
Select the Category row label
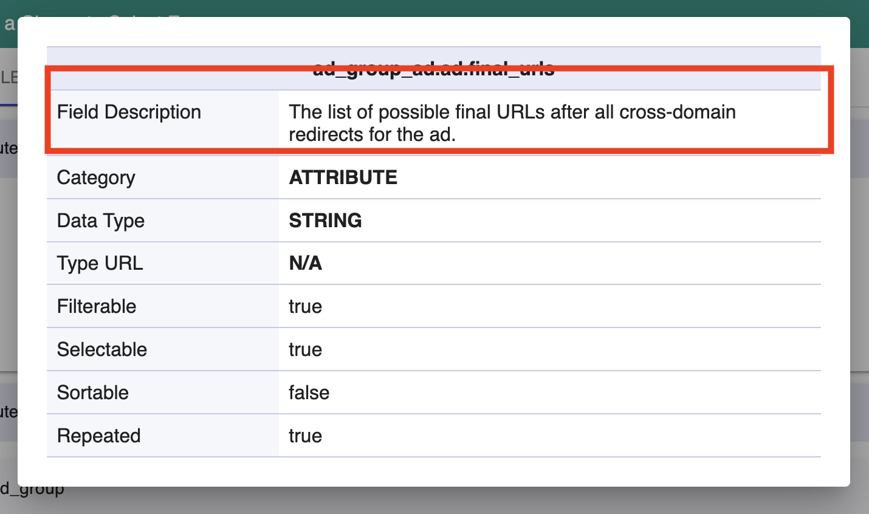click(96, 177)
